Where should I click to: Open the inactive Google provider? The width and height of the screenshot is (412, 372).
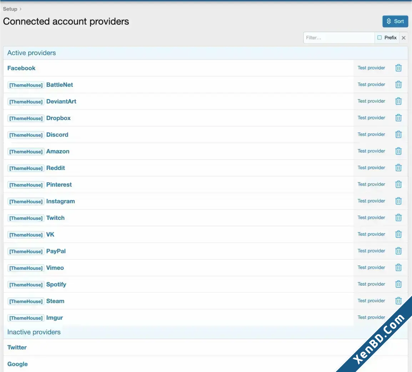pos(17,364)
